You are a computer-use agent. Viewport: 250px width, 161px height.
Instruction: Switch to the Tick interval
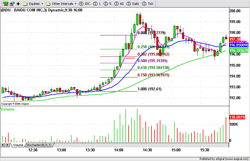pyautogui.click(x=148, y=4)
